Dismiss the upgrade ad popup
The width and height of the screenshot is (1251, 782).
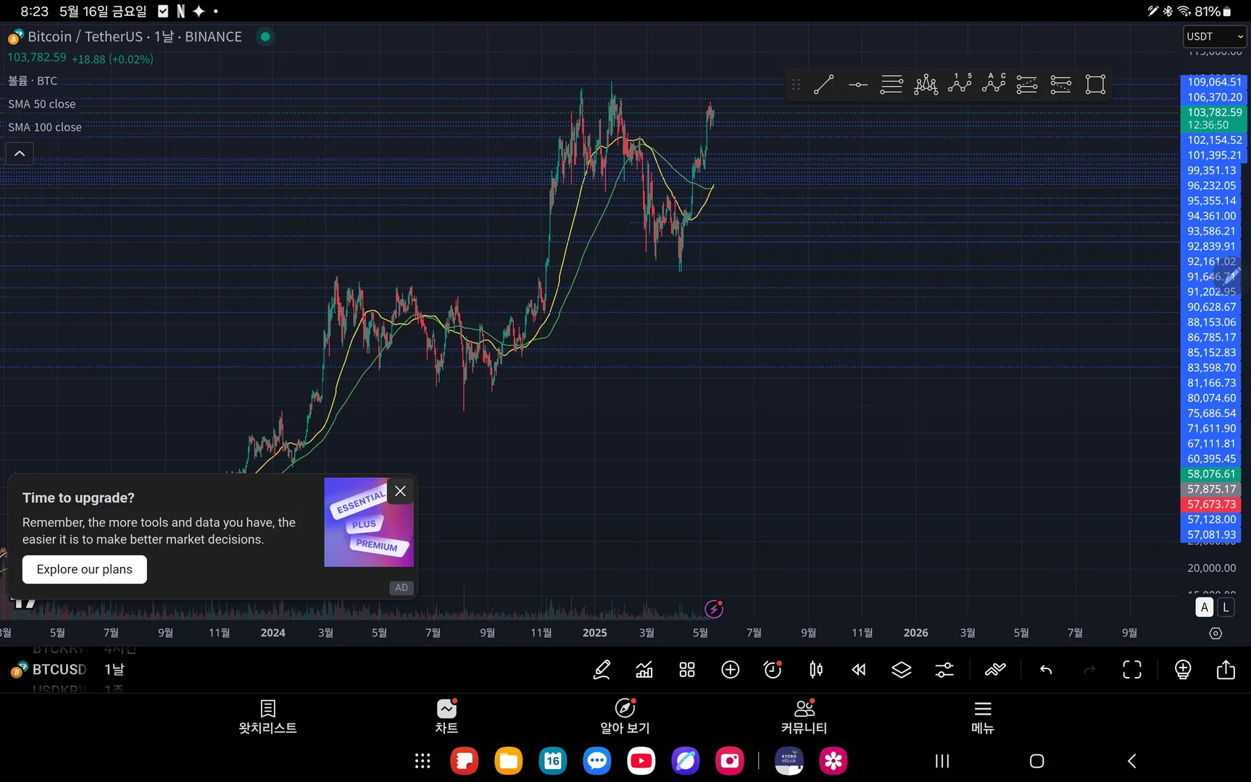pyautogui.click(x=400, y=491)
